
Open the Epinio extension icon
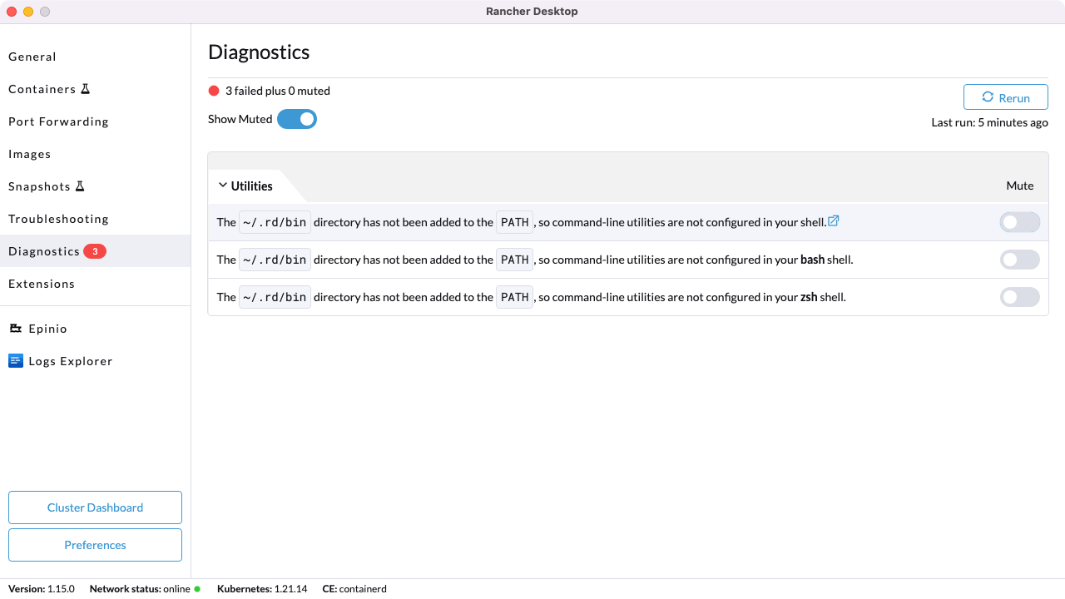(x=15, y=328)
